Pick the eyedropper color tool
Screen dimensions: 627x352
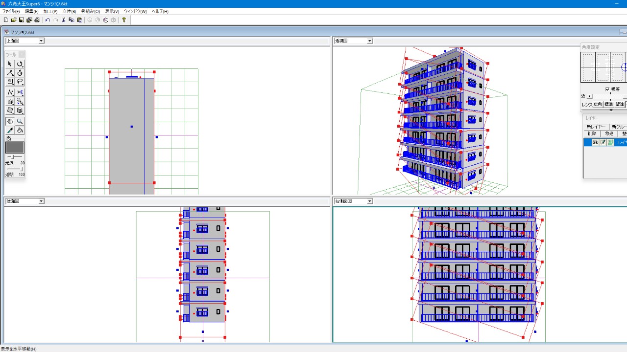tap(10, 131)
